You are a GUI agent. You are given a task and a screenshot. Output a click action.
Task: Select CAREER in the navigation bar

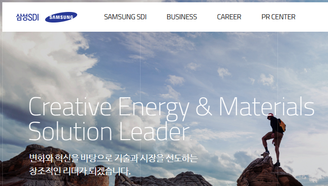229,17
